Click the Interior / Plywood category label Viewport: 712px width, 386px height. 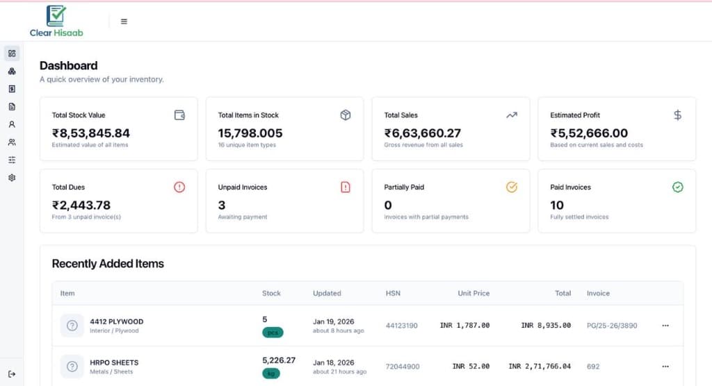[x=114, y=330]
